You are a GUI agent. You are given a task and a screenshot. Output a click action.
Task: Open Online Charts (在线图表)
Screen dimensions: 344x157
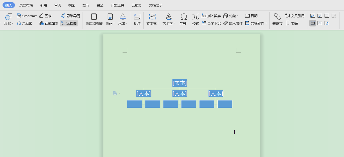pyautogui.click(x=49, y=23)
